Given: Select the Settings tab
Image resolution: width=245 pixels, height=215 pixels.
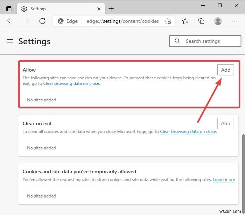Looking at the screenshot, I should [x=61, y=9].
